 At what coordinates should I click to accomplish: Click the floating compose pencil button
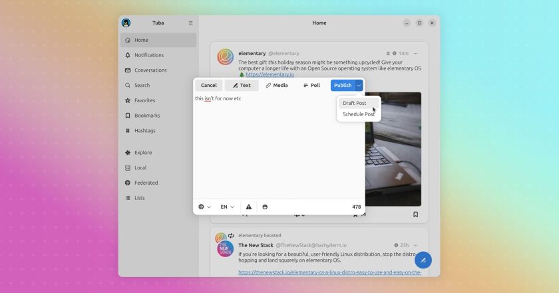(423, 260)
